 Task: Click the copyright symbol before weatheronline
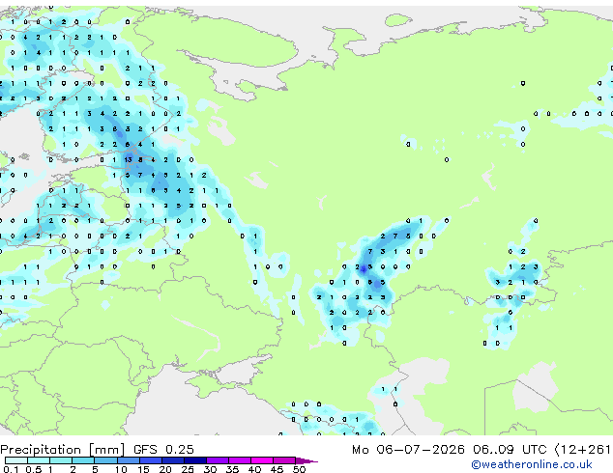476,464
